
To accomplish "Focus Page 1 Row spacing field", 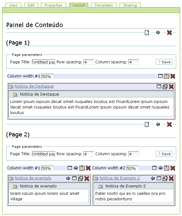I will pos(89,62).
